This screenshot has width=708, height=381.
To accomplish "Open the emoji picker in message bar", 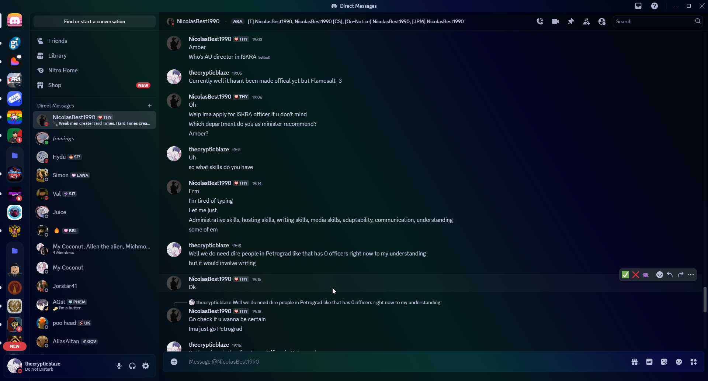I will tap(679, 362).
